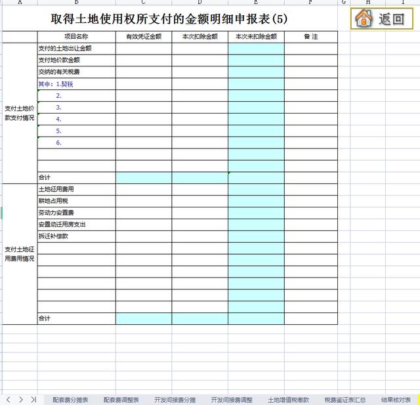Select the 拆迁补偿款 row label

tap(76, 236)
